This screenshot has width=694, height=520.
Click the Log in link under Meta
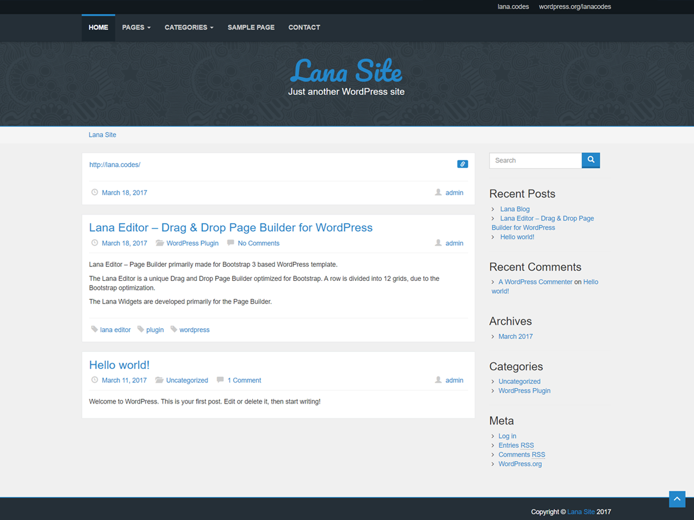click(x=507, y=436)
